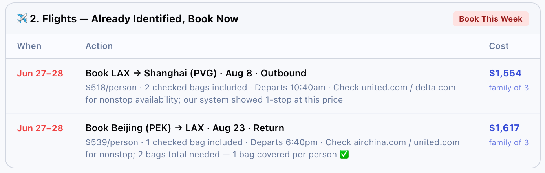
Task: Select the return row's Jun 27–28 date
Action: pos(40,128)
